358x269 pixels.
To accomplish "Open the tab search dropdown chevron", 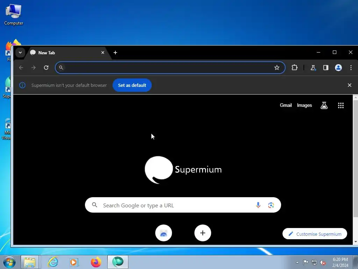I will (20, 53).
